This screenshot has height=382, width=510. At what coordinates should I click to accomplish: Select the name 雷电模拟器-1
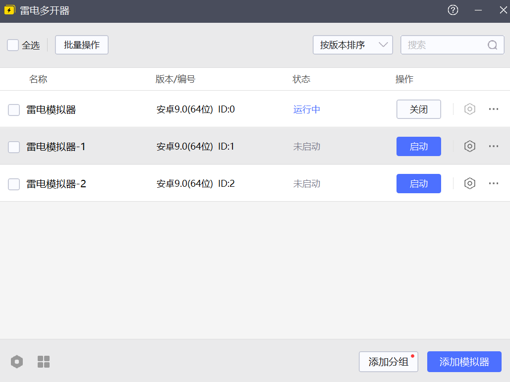(56, 147)
